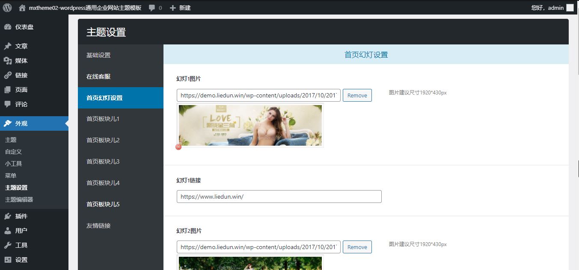The image size is (579, 270).
Task: Click the 插件 plugin icon in sidebar
Action: [x=8, y=216]
